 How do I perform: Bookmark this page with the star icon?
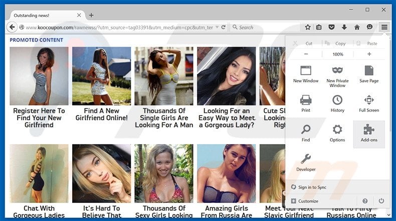[307, 27]
